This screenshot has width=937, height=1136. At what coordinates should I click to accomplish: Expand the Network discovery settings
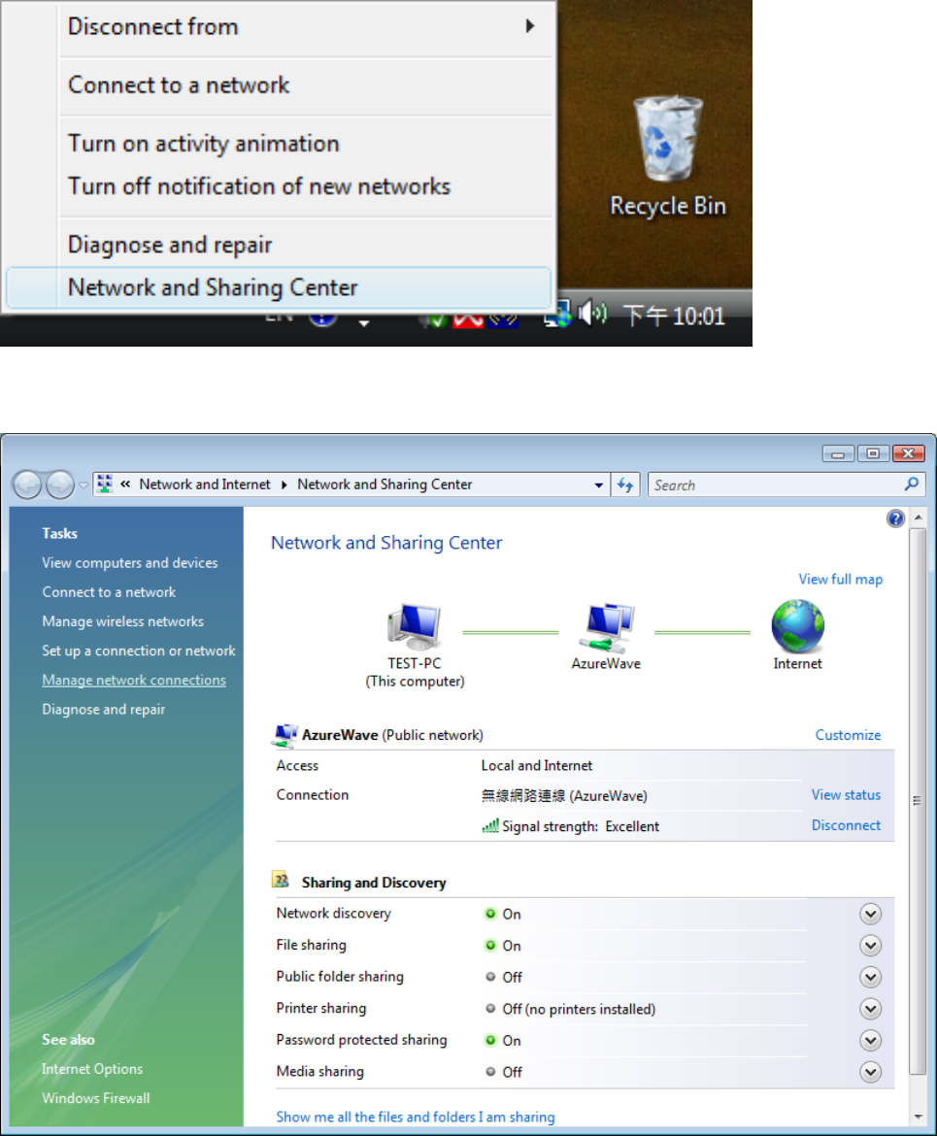(x=870, y=914)
